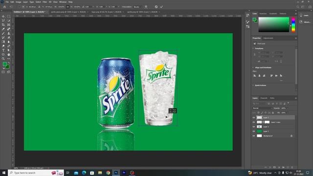313x176 pixels.
Task: Reset default foreground and background colors
Action: 3,68
